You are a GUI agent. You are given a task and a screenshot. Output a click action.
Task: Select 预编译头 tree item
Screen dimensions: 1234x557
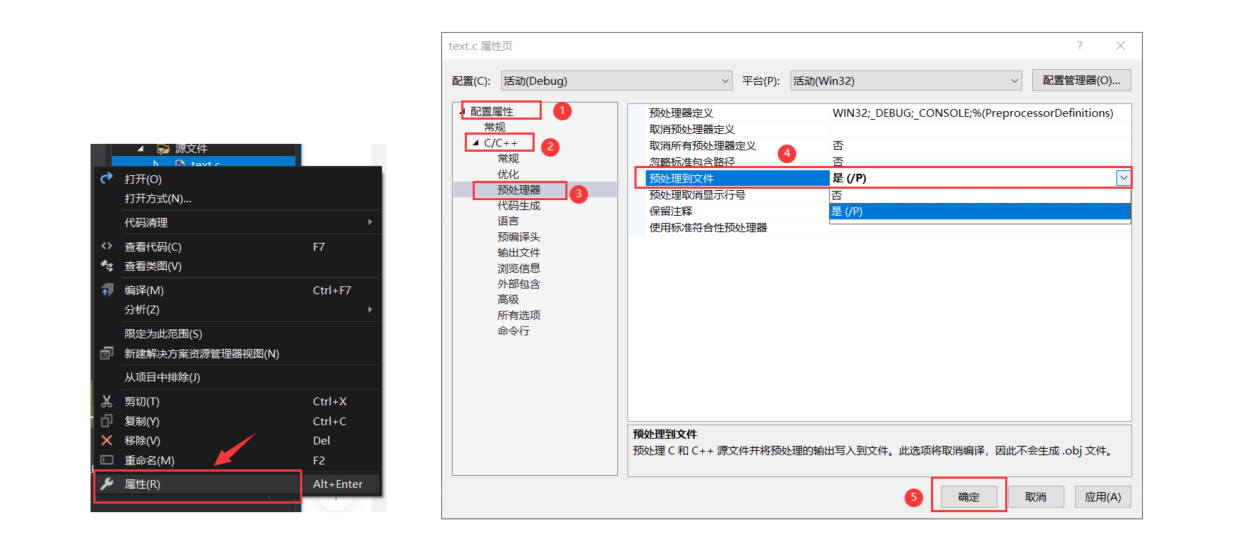coord(519,237)
